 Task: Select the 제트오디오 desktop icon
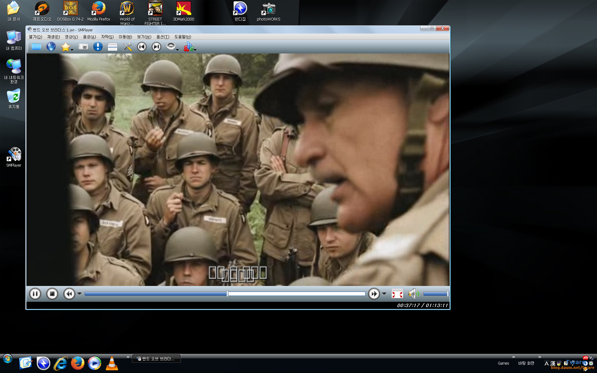(x=42, y=11)
